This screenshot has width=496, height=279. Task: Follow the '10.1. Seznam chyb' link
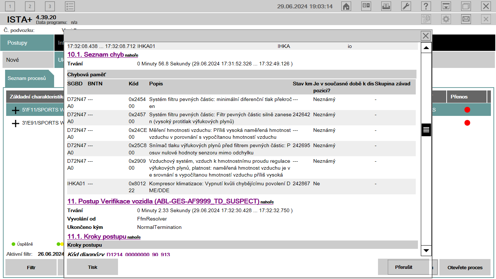coord(96,54)
